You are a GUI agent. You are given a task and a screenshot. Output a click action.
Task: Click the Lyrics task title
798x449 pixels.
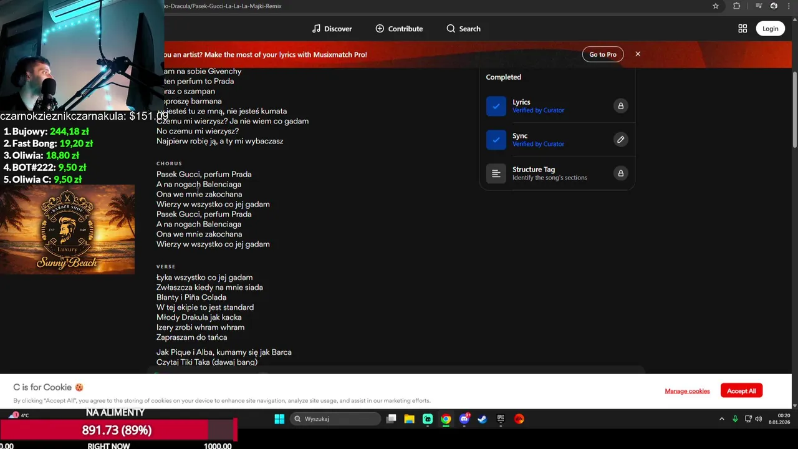click(x=521, y=102)
